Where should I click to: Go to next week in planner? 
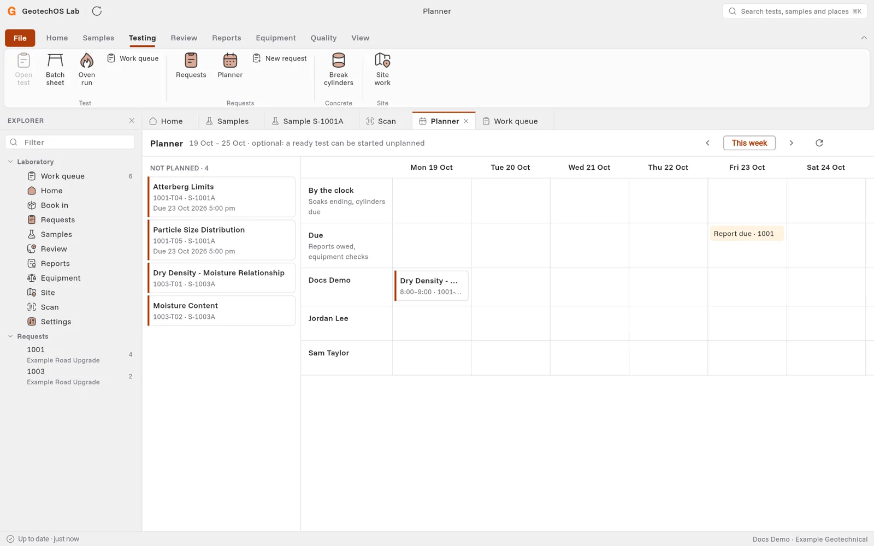[x=791, y=143]
